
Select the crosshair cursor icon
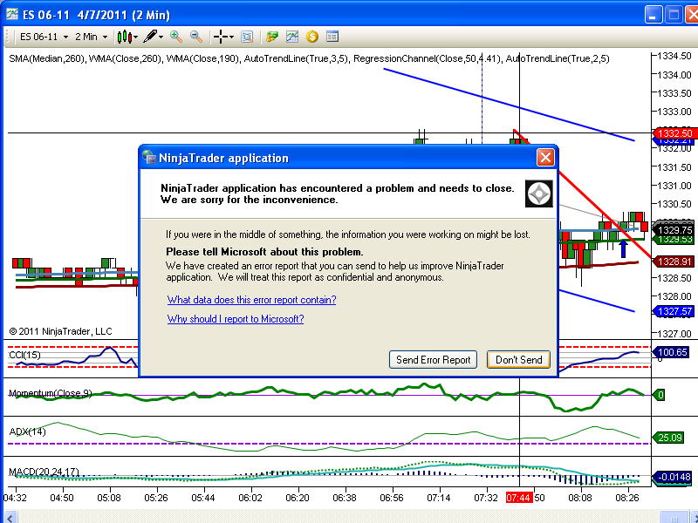tap(220, 37)
